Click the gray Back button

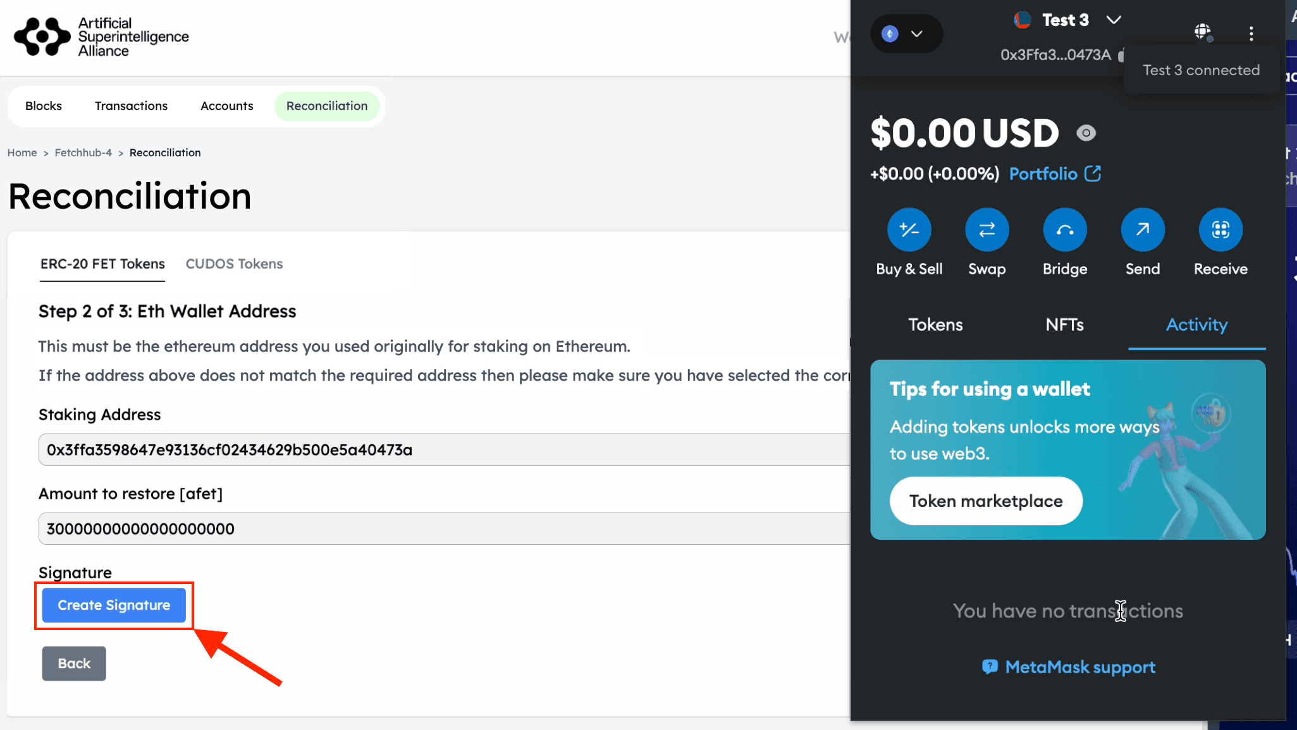[x=74, y=664]
